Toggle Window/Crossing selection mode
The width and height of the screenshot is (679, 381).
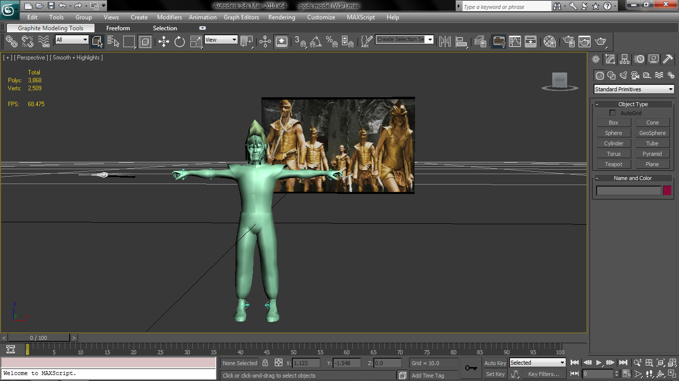[x=145, y=42]
